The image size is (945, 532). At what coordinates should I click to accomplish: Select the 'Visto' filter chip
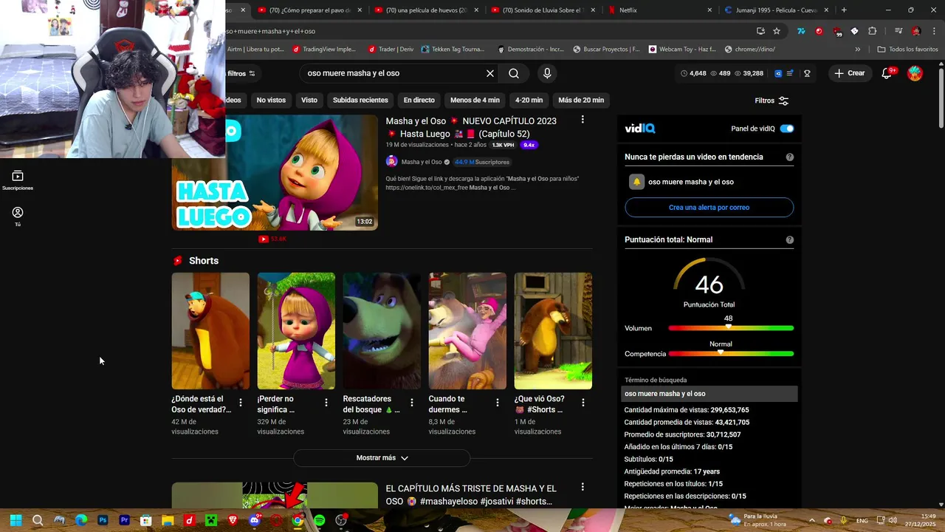(x=309, y=100)
